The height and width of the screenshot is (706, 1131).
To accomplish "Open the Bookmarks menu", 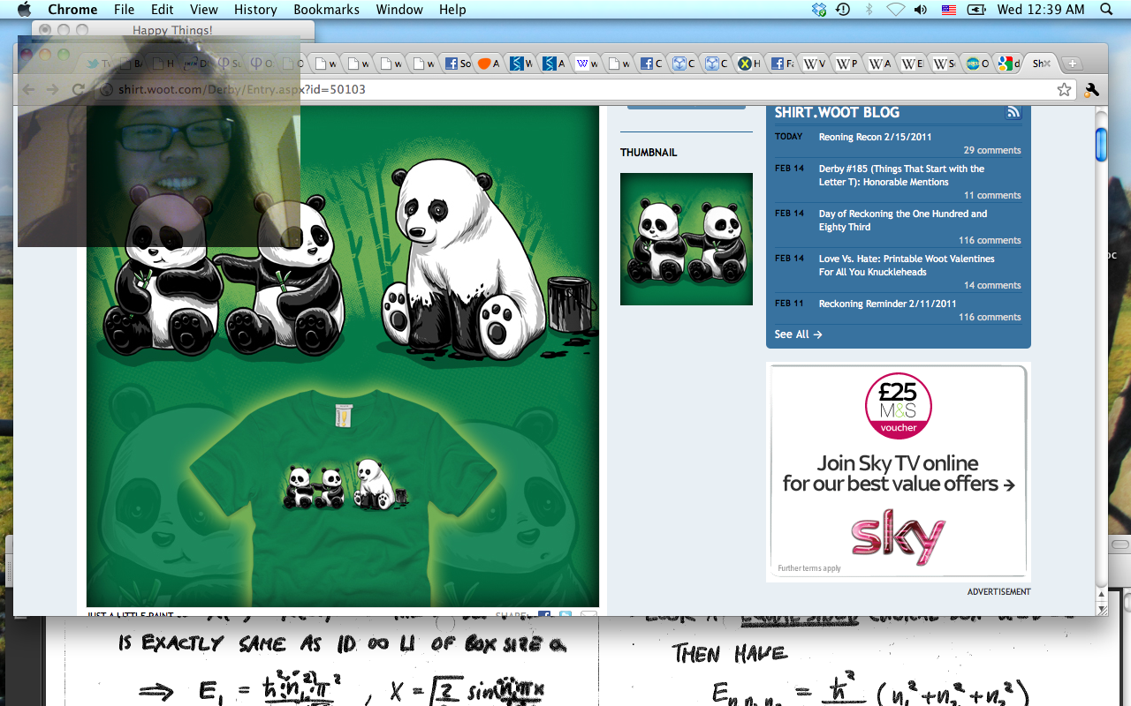I will point(326,10).
